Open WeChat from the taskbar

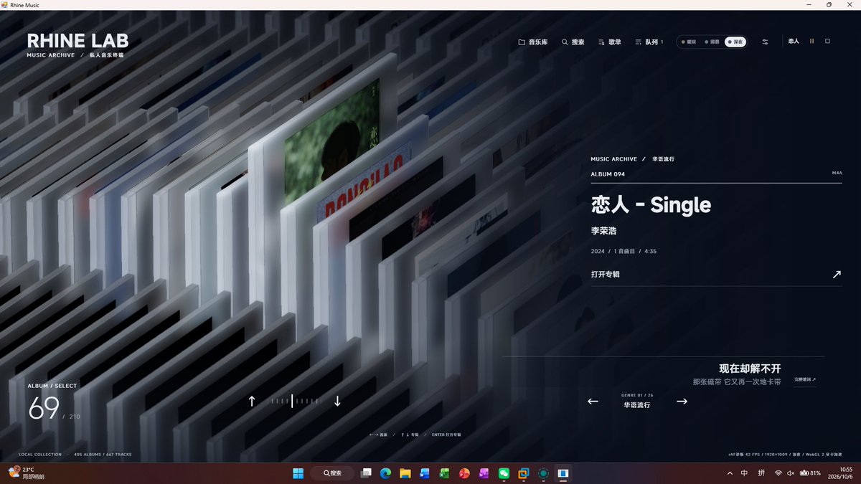coord(504,473)
